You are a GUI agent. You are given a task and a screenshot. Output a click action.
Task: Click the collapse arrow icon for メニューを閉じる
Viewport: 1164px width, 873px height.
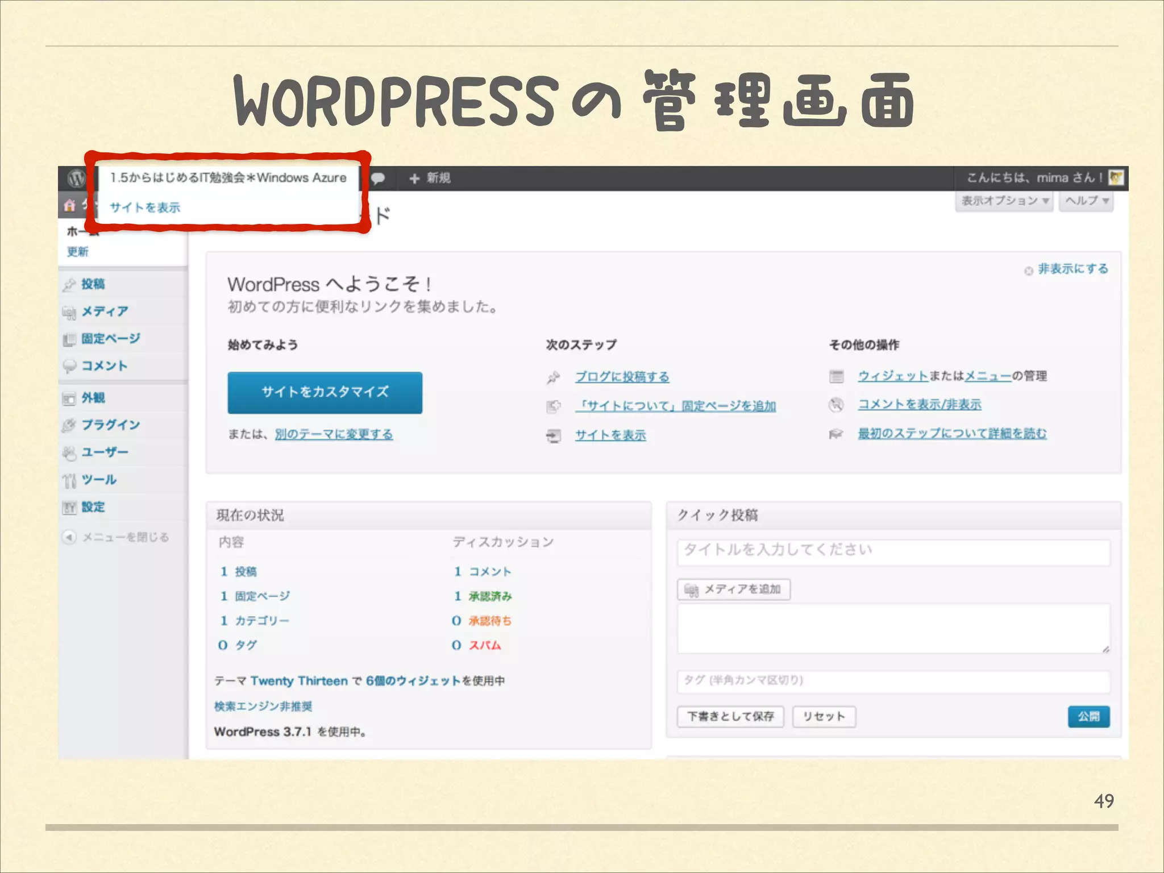(69, 537)
